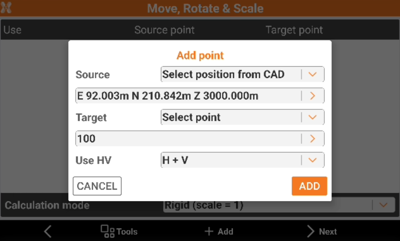Click the 'Select point' target combo box
The width and height of the screenshot is (400, 241).
(231, 117)
